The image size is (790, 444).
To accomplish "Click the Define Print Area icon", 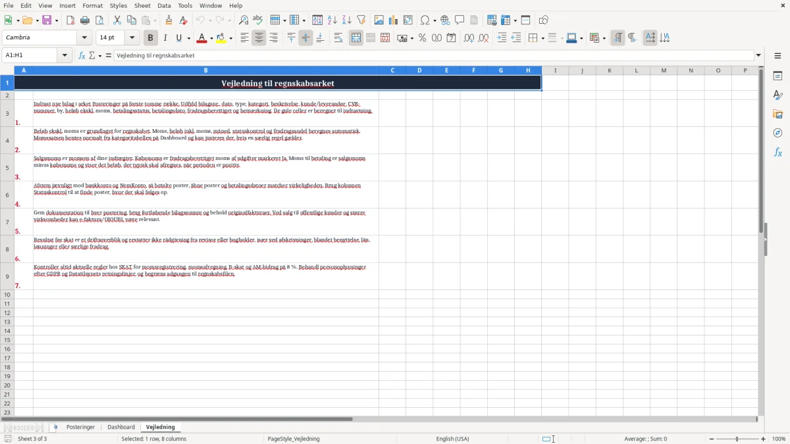I will (492, 20).
